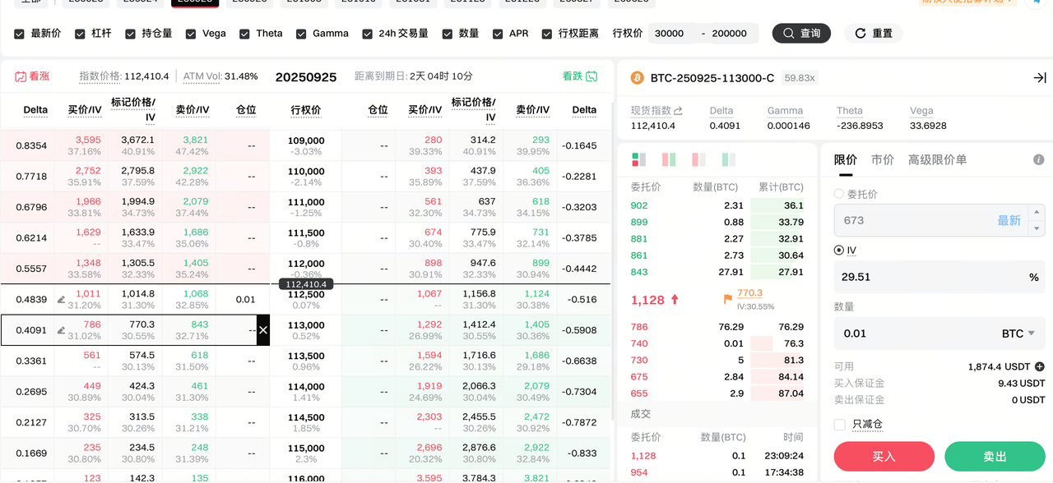Collapse the order panel with the arrow icon
Screen dimensions: 1053x483
tap(1039, 78)
